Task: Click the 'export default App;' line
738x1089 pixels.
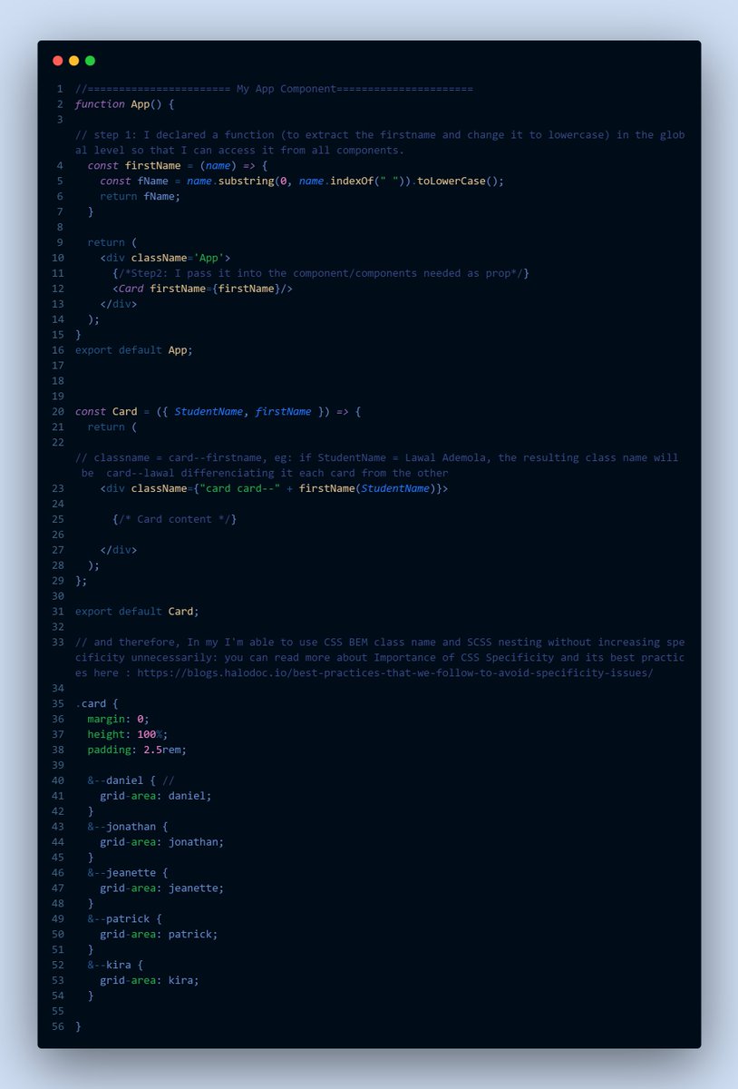Action: pos(134,349)
